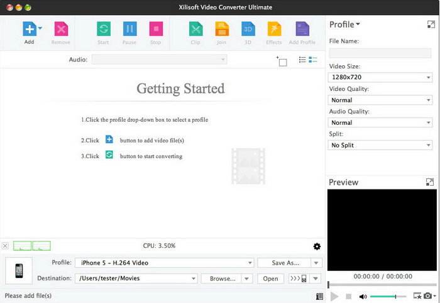The height and width of the screenshot is (303, 440).
Task: Click the preview video area
Action: [382, 230]
